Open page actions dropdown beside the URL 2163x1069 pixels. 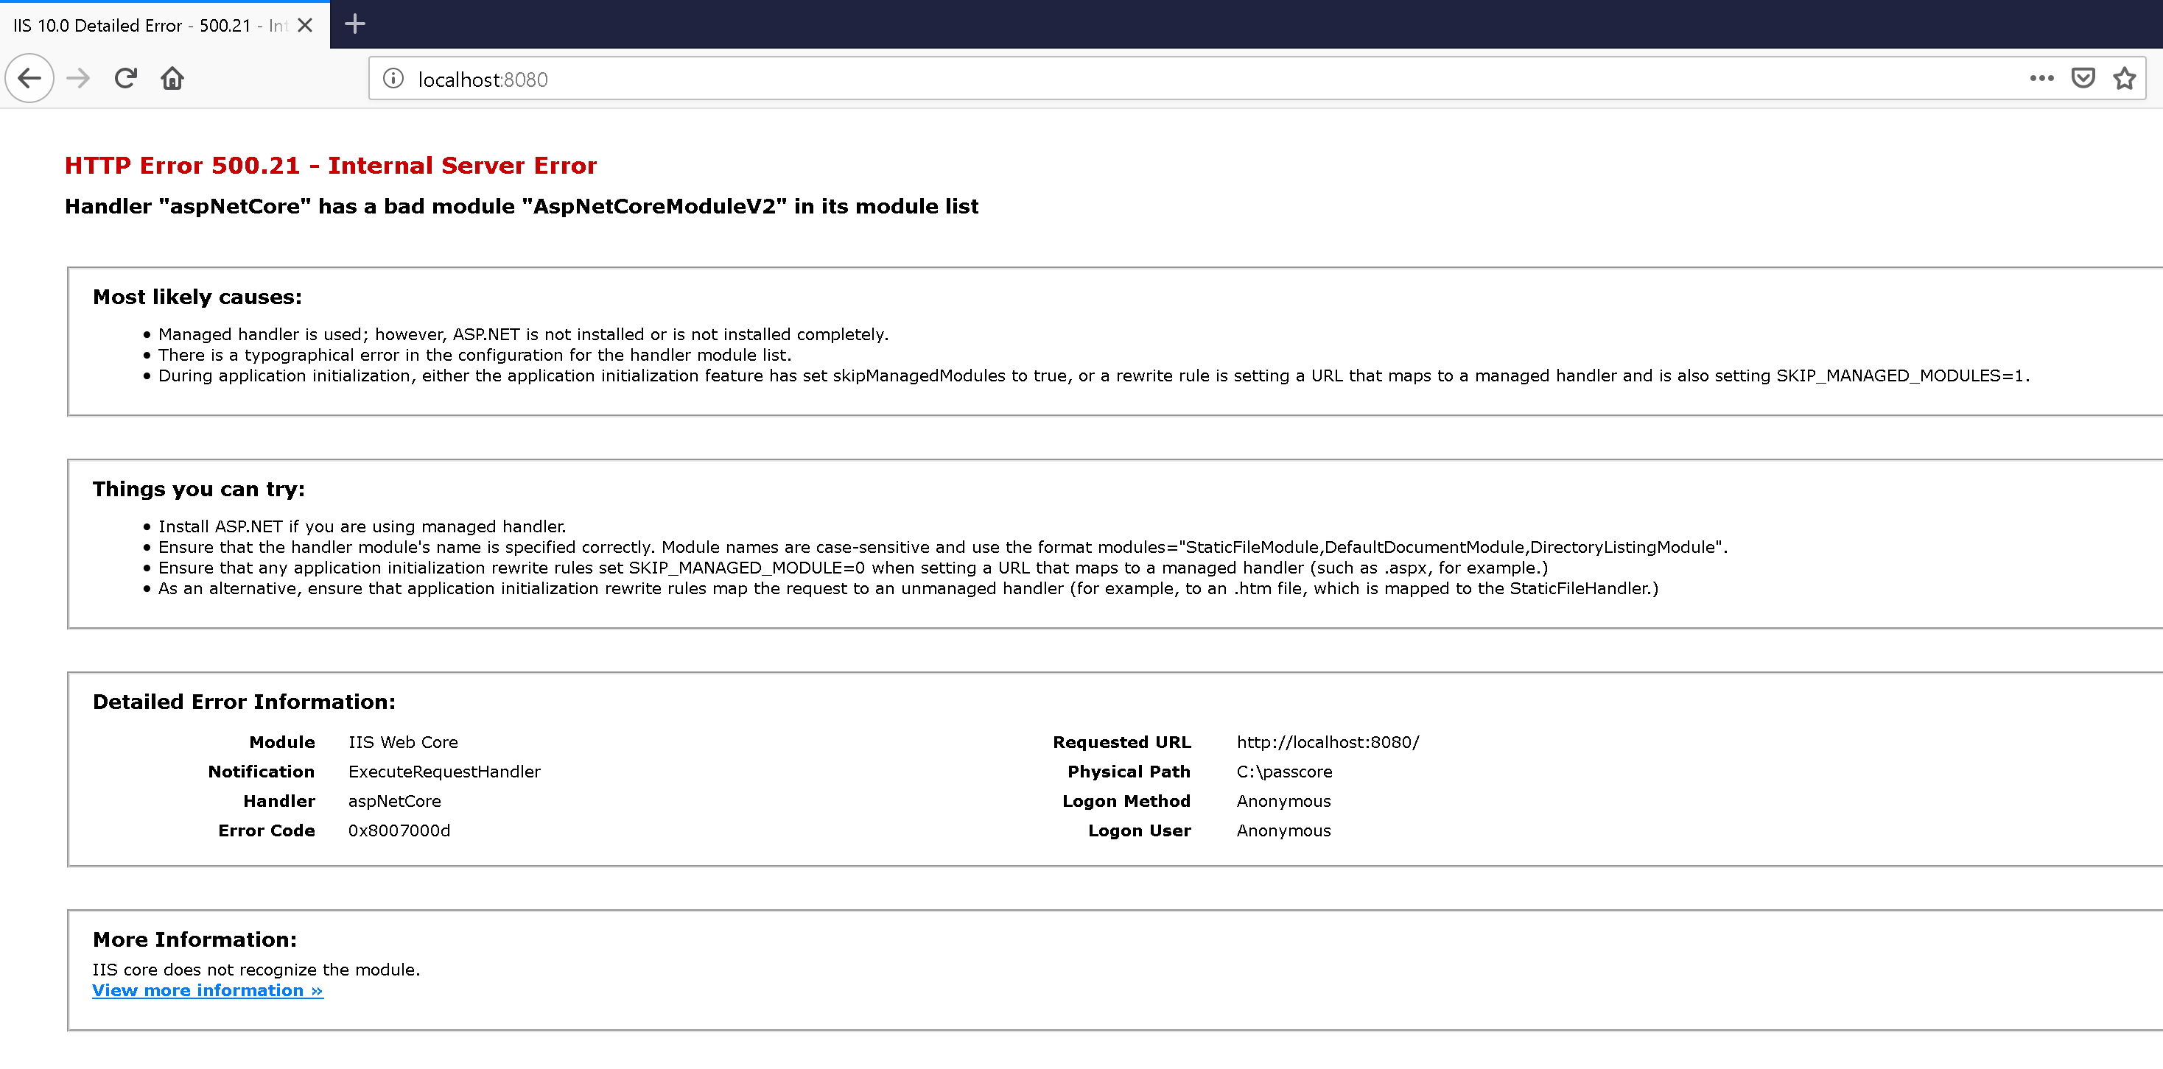coord(2041,77)
